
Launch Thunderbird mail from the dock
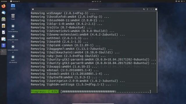[3, 12]
